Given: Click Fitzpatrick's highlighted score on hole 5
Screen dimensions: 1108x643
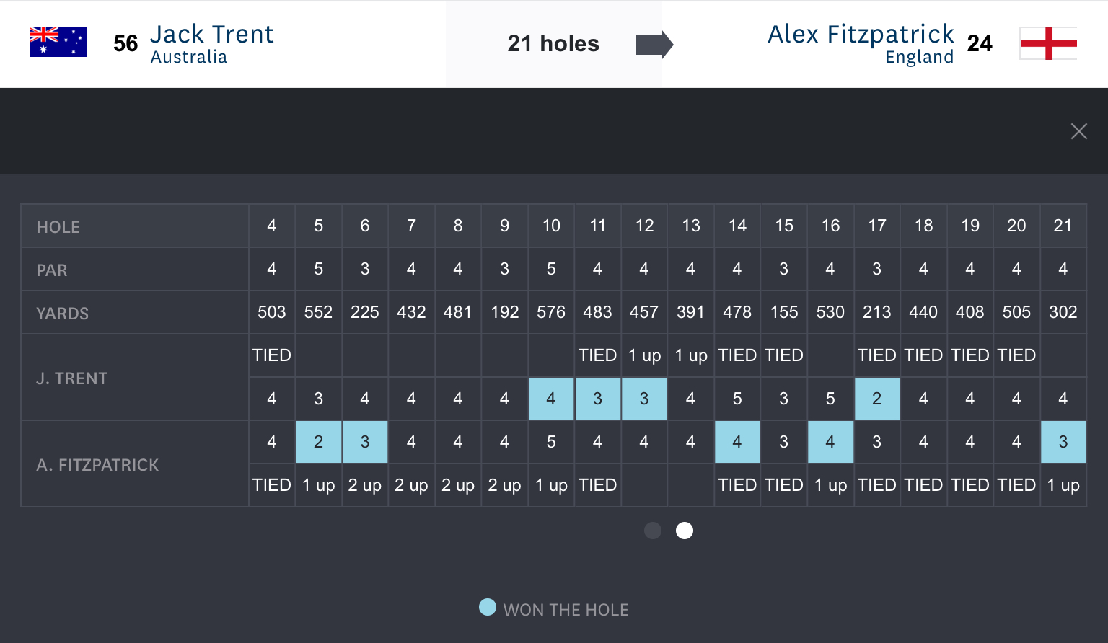Looking at the screenshot, I should click(x=318, y=442).
